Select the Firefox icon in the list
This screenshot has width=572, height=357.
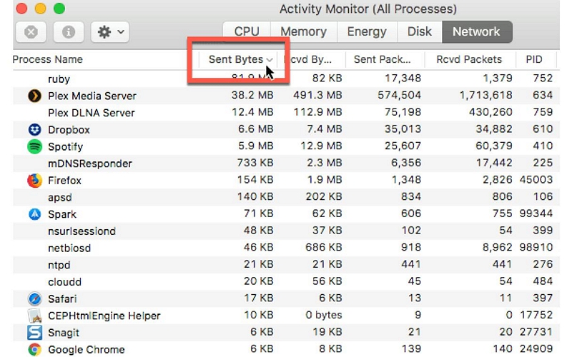[x=34, y=181]
